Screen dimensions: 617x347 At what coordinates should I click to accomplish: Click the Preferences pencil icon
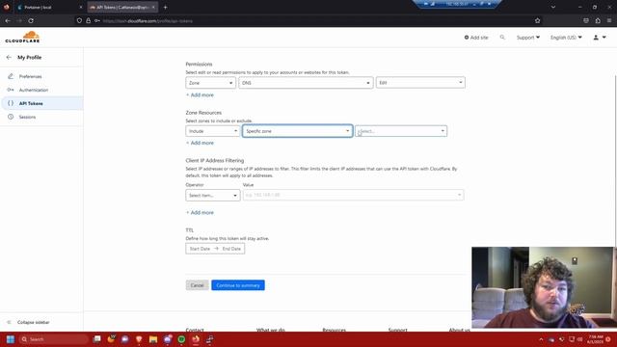pos(11,76)
